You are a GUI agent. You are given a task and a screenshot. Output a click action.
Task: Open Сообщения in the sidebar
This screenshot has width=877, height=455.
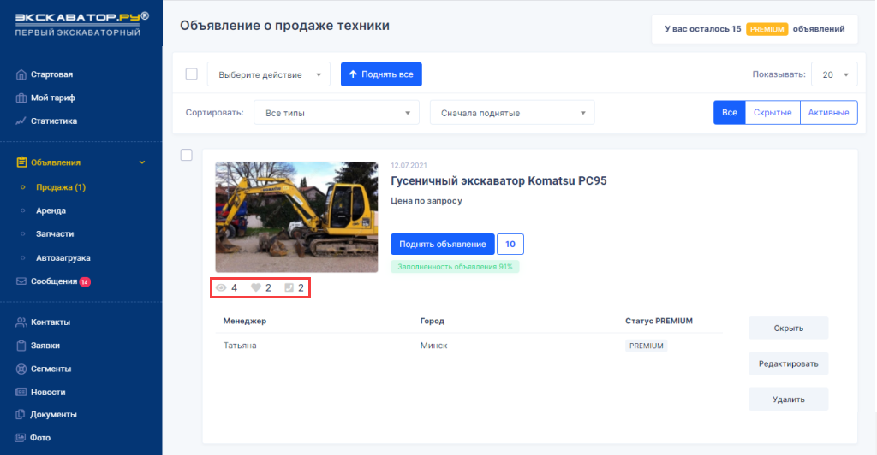54,281
